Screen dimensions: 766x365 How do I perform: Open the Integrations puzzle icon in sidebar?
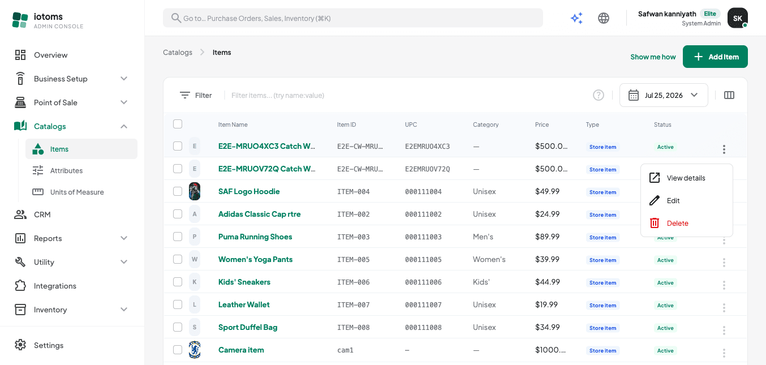(x=20, y=286)
